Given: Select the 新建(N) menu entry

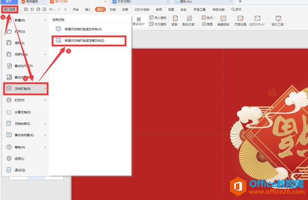Looking at the screenshot, I should click(26, 20).
